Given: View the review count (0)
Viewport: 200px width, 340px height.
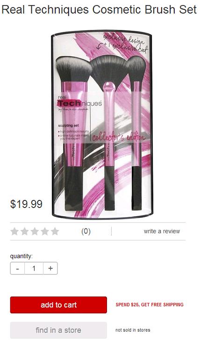Looking at the screenshot, I should (86, 231).
